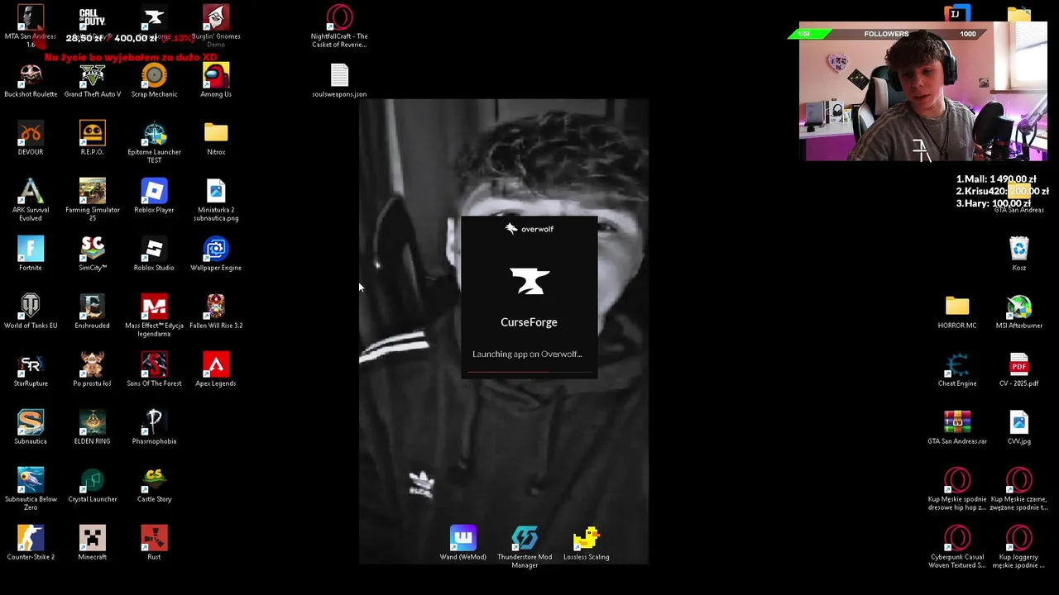
Task: Launch Thunderstore Mod Manager
Action: tap(525, 547)
